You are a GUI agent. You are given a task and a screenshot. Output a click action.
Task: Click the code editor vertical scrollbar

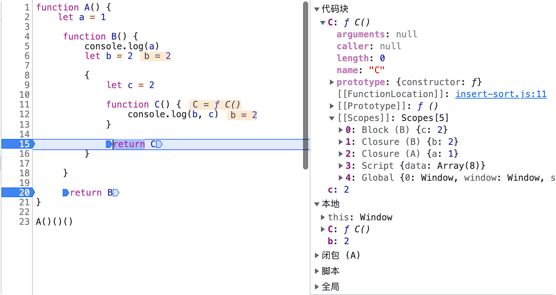tap(306, 86)
